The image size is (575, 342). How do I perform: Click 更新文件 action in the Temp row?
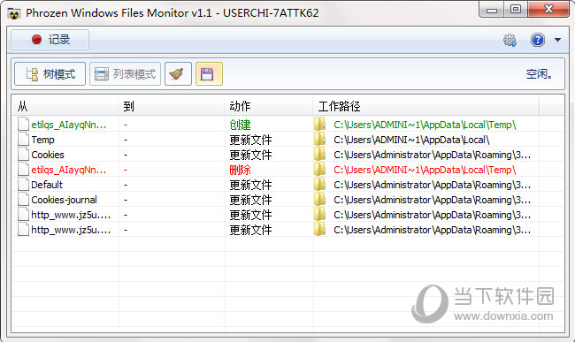point(251,140)
